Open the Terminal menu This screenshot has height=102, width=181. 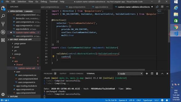[53, 2]
